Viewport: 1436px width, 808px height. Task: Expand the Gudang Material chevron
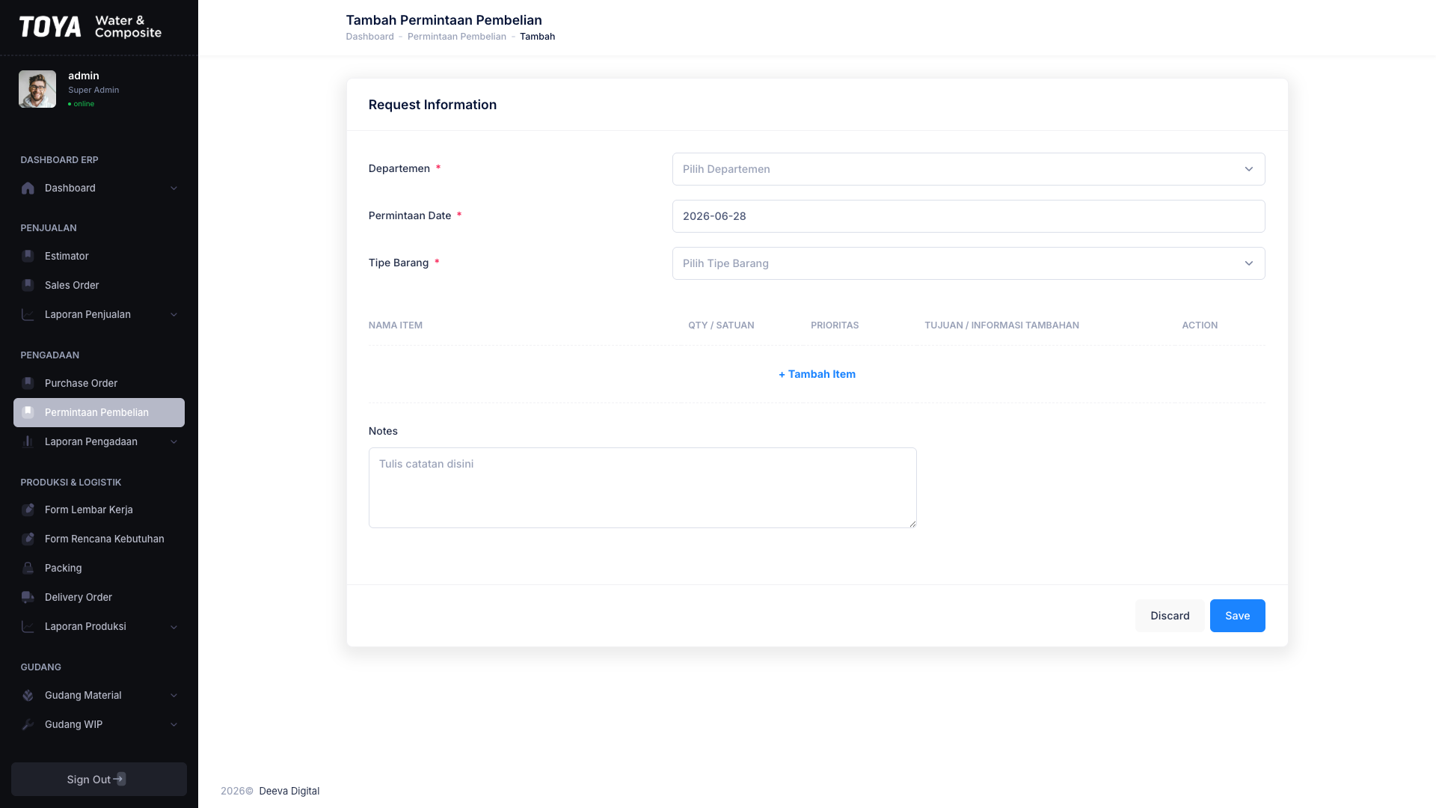174,695
